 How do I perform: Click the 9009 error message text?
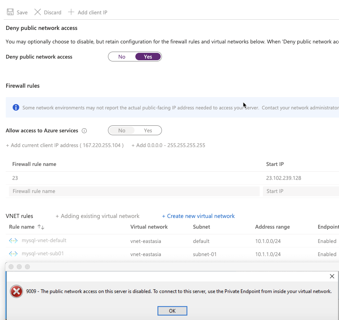179,291
